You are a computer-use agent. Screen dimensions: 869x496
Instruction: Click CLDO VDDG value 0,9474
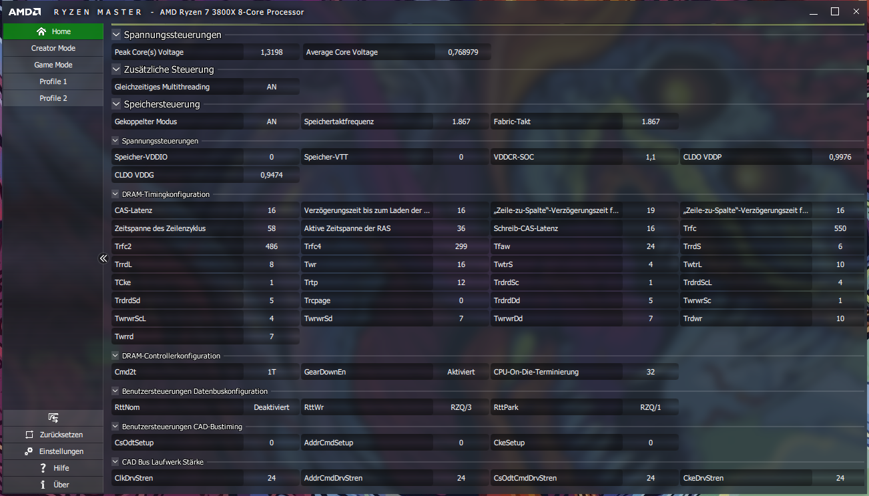point(272,175)
